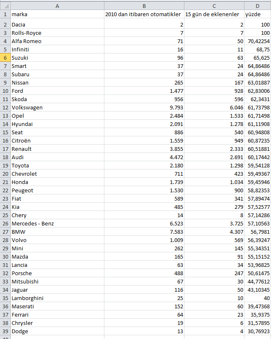Screen dimensions: 271x339
Task: Select column A header
Action: 57,6
